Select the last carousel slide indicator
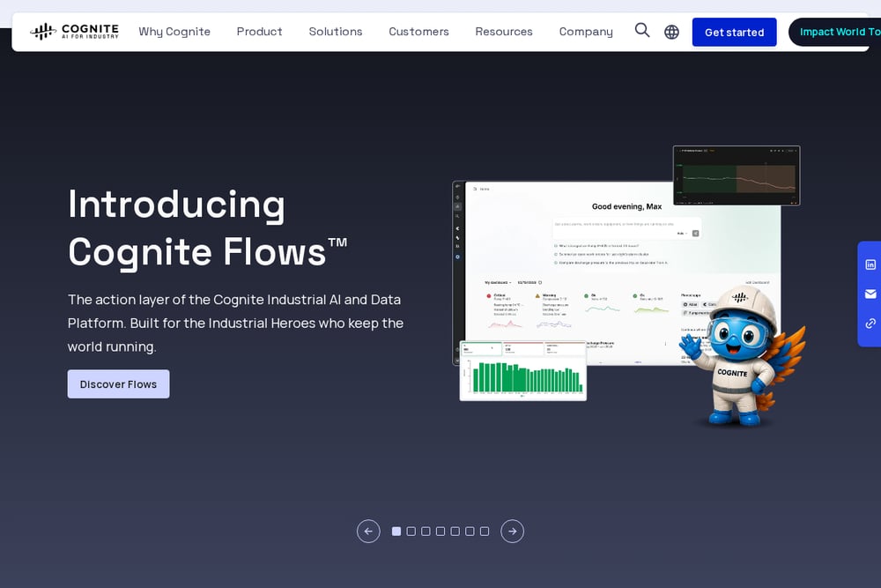The height and width of the screenshot is (588, 881). (485, 532)
